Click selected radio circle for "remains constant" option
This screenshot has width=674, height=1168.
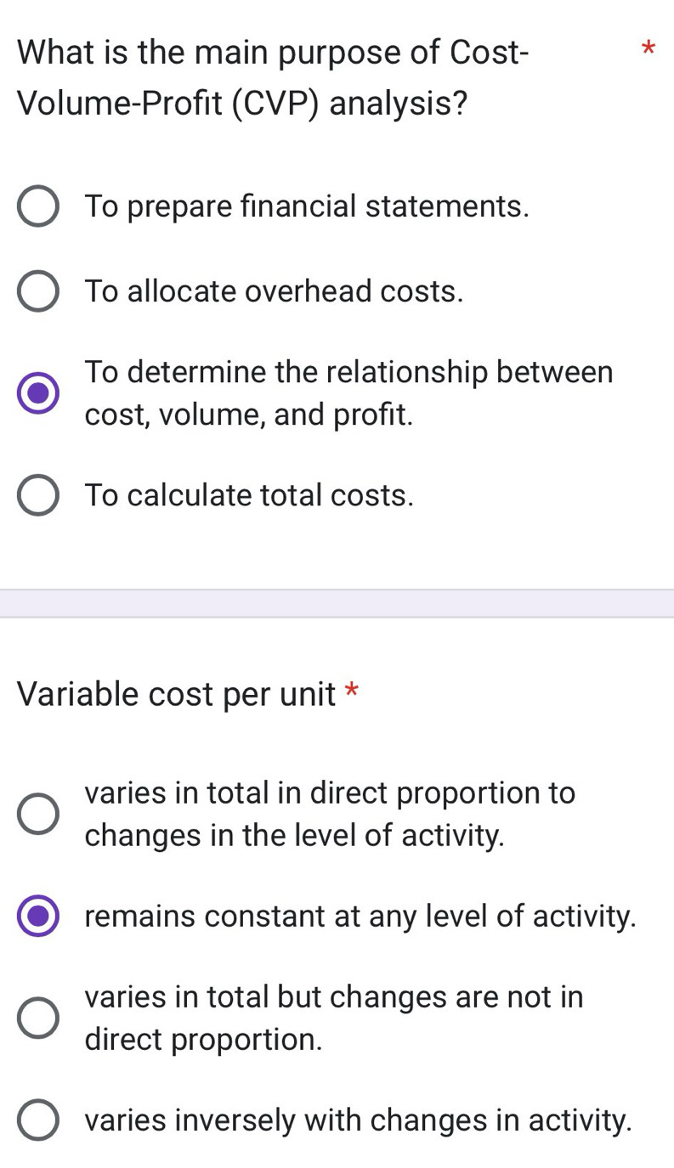(38, 917)
